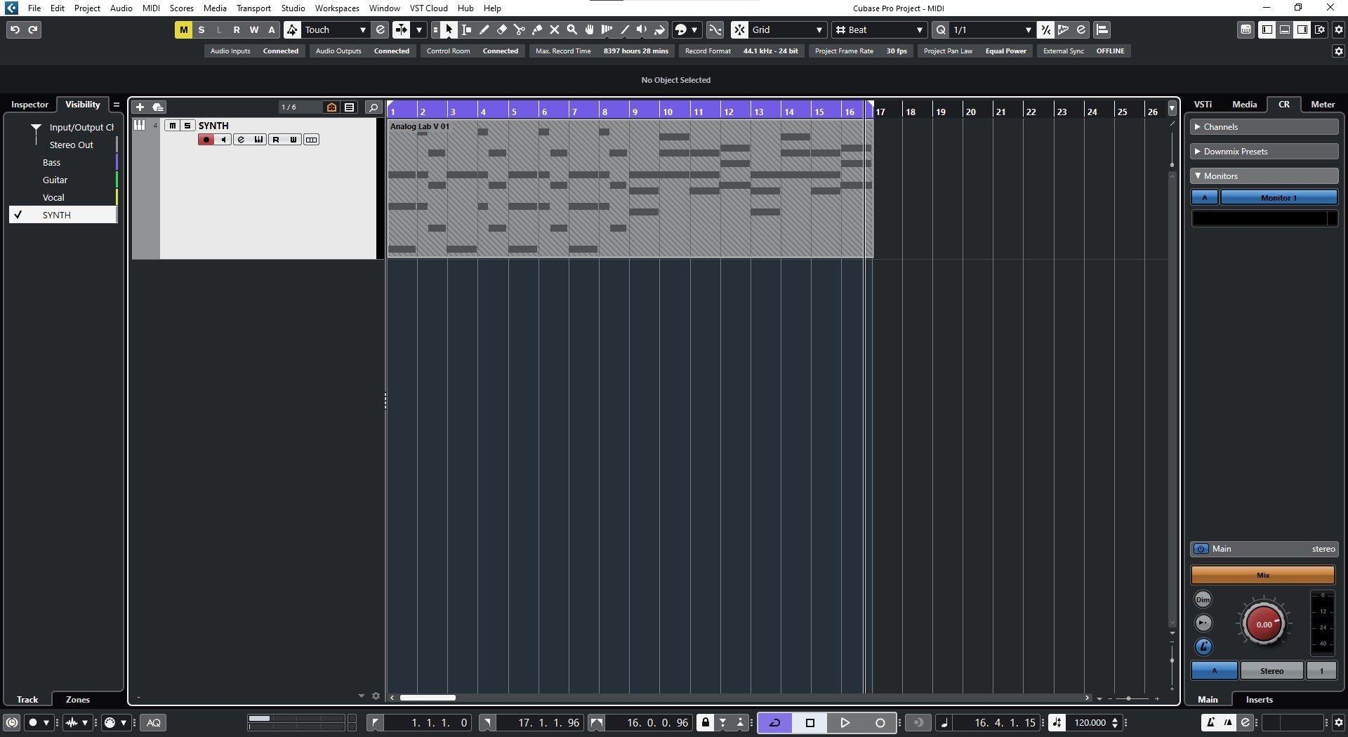
Task: Pick the Draw pencil tool
Action: point(484,29)
